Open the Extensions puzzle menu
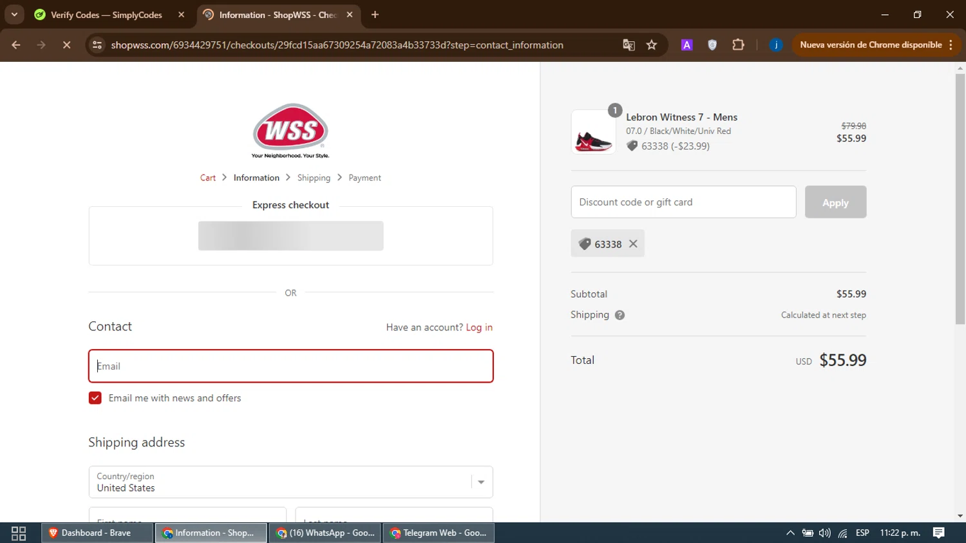Viewport: 966px width, 543px height. point(738,45)
